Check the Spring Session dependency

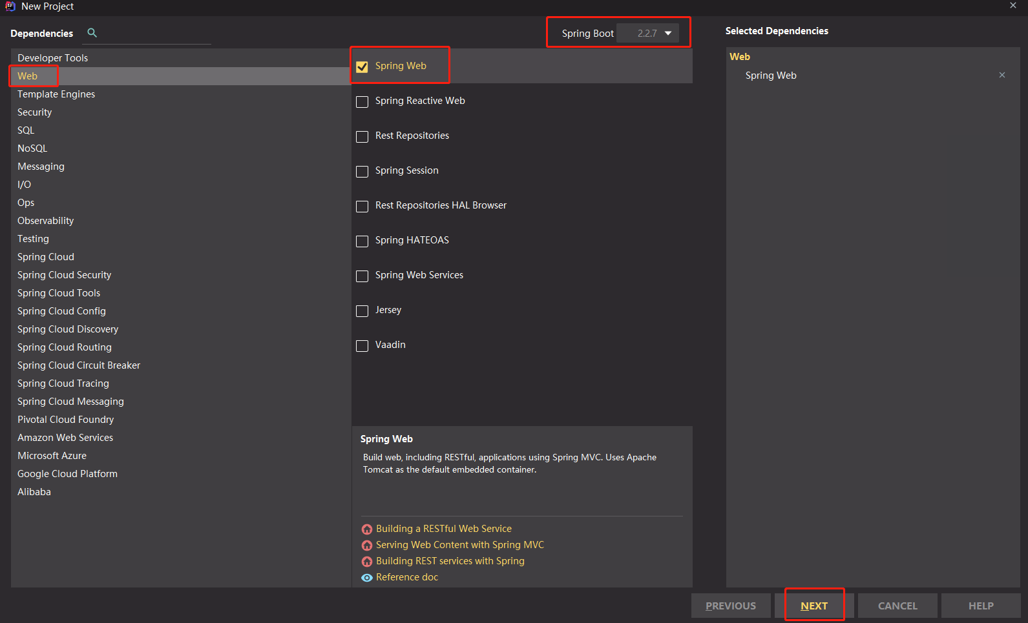(362, 171)
